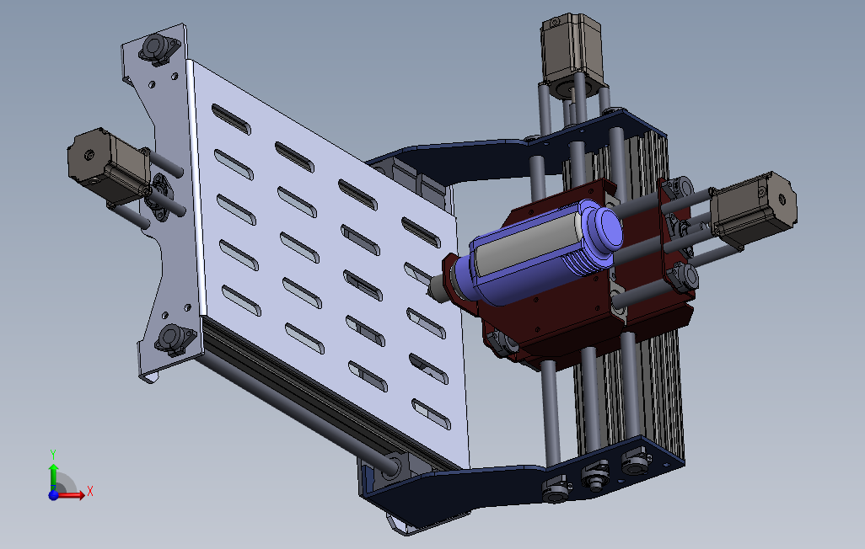Select the slotted light-blue bed plate

click(331, 264)
